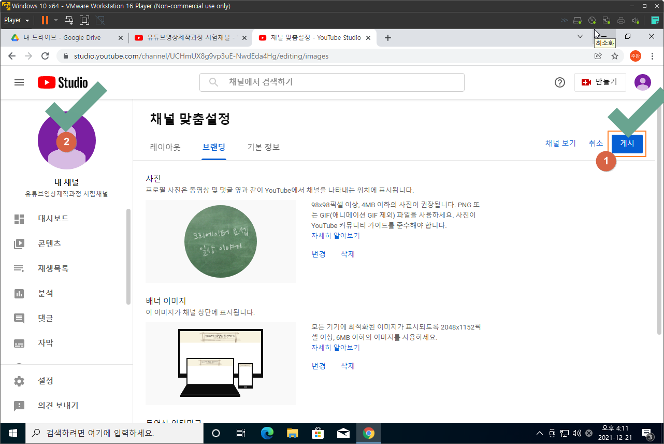Open File Explorer from taskbar

292,433
